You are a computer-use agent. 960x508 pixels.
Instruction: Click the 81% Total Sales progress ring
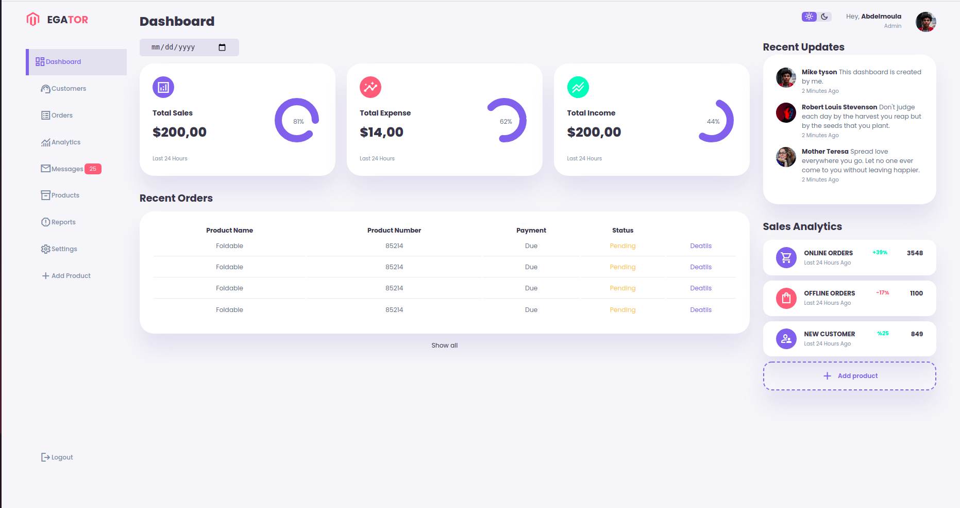296,121
